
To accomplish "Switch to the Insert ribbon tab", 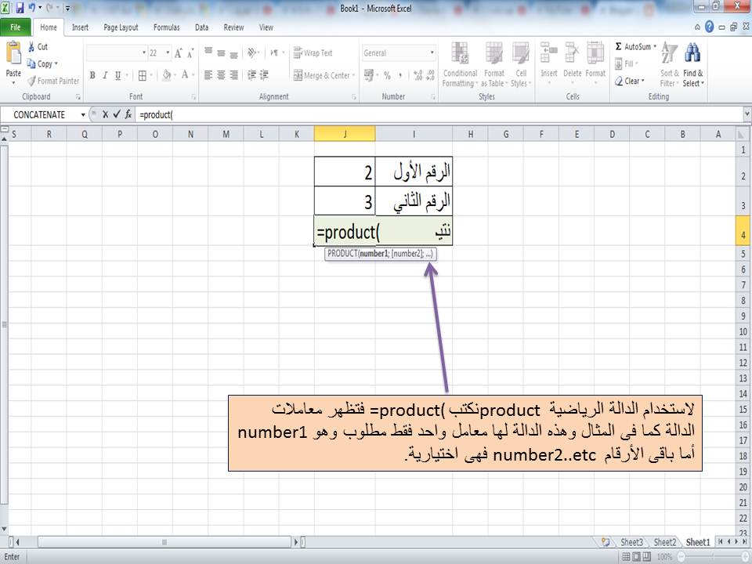I will [80, 27].
